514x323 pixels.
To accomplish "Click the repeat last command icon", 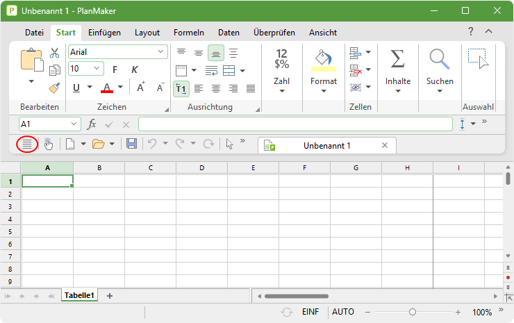I will point(208,144).
